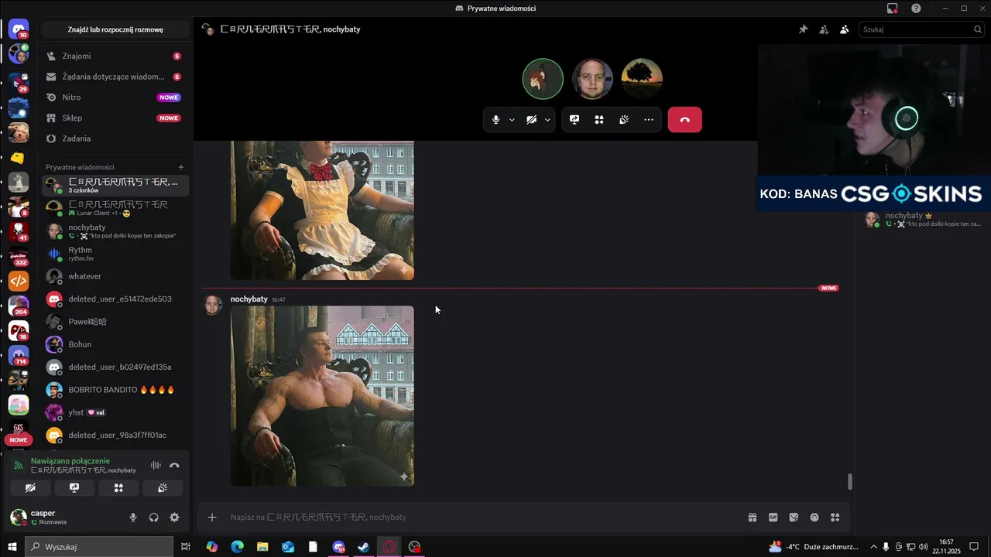The width and height of the screenshot is (991, 557).
Task: Click the message input field
Action: [484, 518]
